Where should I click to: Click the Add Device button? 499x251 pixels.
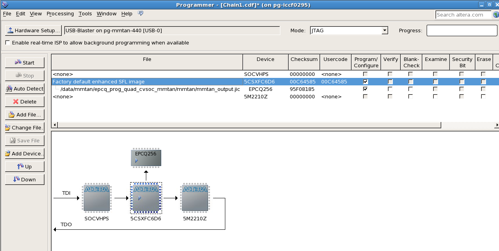click(x=24, y=153)
